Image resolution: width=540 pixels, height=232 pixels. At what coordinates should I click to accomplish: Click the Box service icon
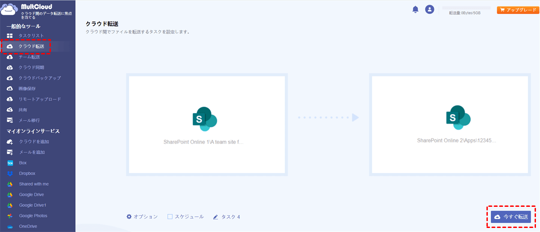click(10, 163)
